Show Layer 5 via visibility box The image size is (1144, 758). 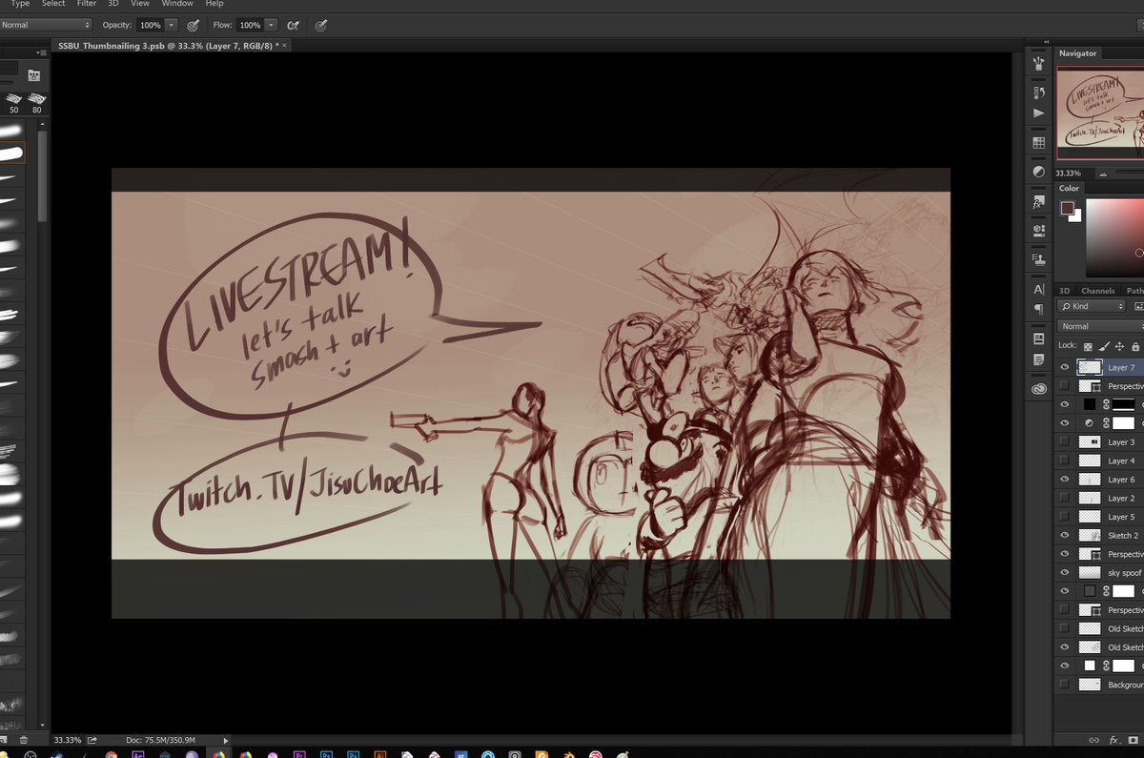coord(1065,517)
